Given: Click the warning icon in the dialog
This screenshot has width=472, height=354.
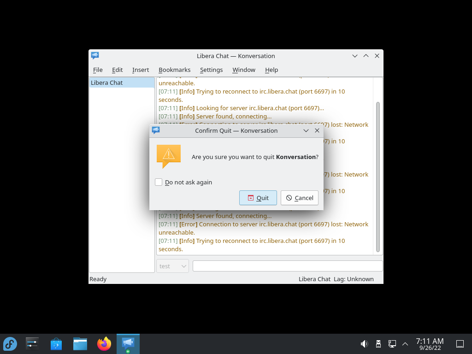Looking at the screenshot, I should (x=169, y=157).
